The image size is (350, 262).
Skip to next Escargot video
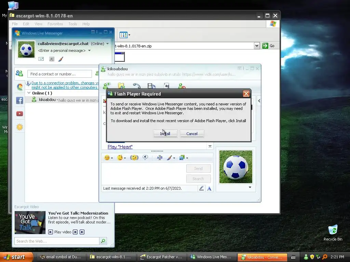[82, 232]
